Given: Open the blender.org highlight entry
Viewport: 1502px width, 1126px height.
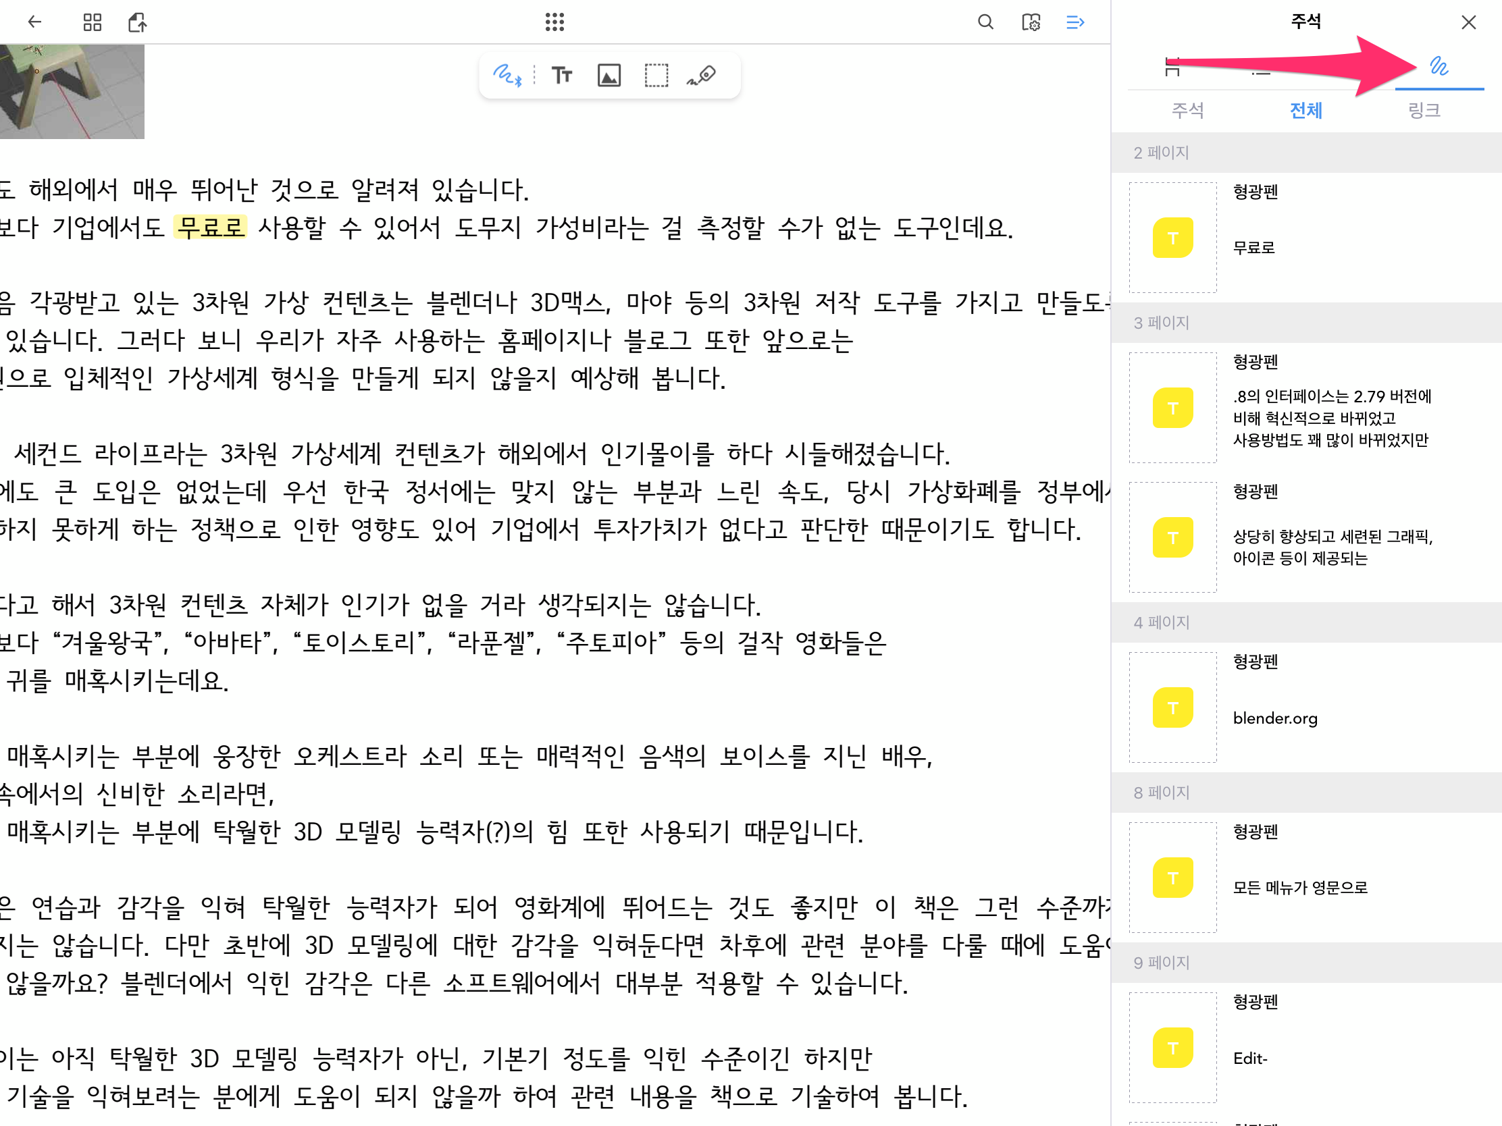Looking at the screenshot, I should point(1274,718).
